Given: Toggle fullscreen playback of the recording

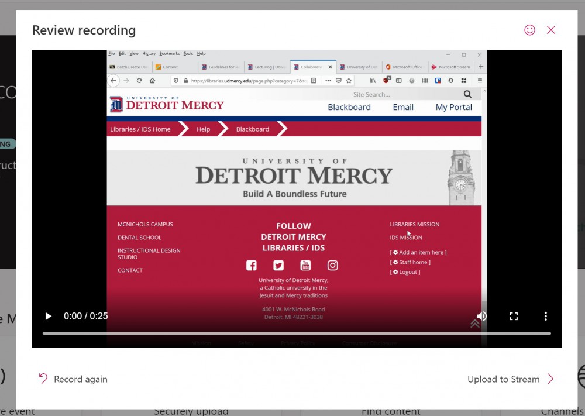Looking at the screenshot, I should (x=514, y=316).
